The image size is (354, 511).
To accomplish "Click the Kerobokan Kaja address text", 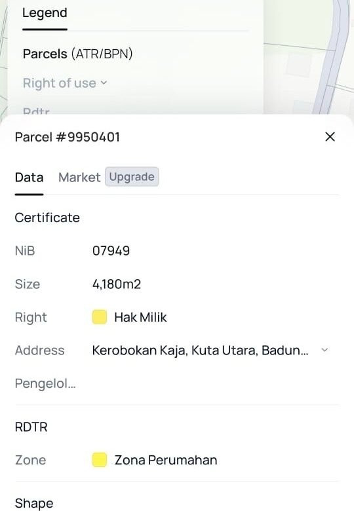I will point(200,350).
